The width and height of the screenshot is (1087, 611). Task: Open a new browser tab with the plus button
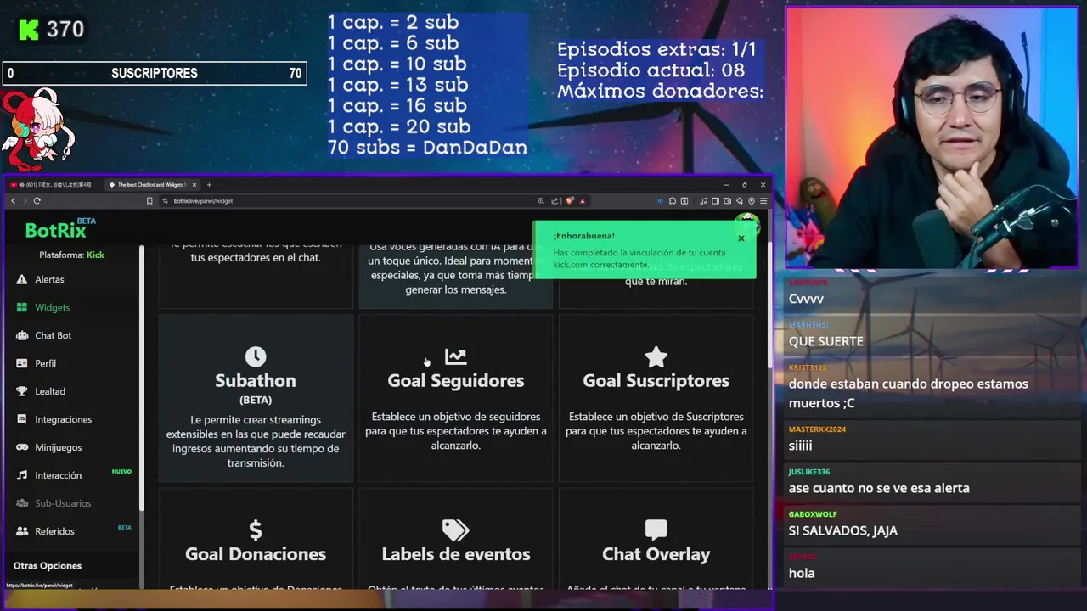pyautogui.click(x=209, y=184)
